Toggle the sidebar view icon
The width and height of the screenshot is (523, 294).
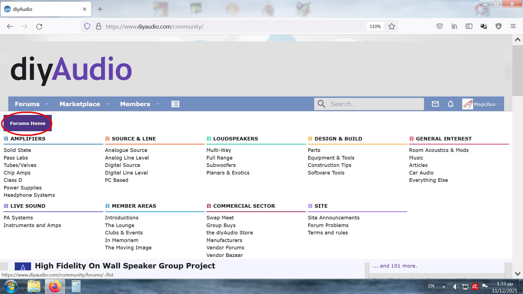(x=469, y=26)
